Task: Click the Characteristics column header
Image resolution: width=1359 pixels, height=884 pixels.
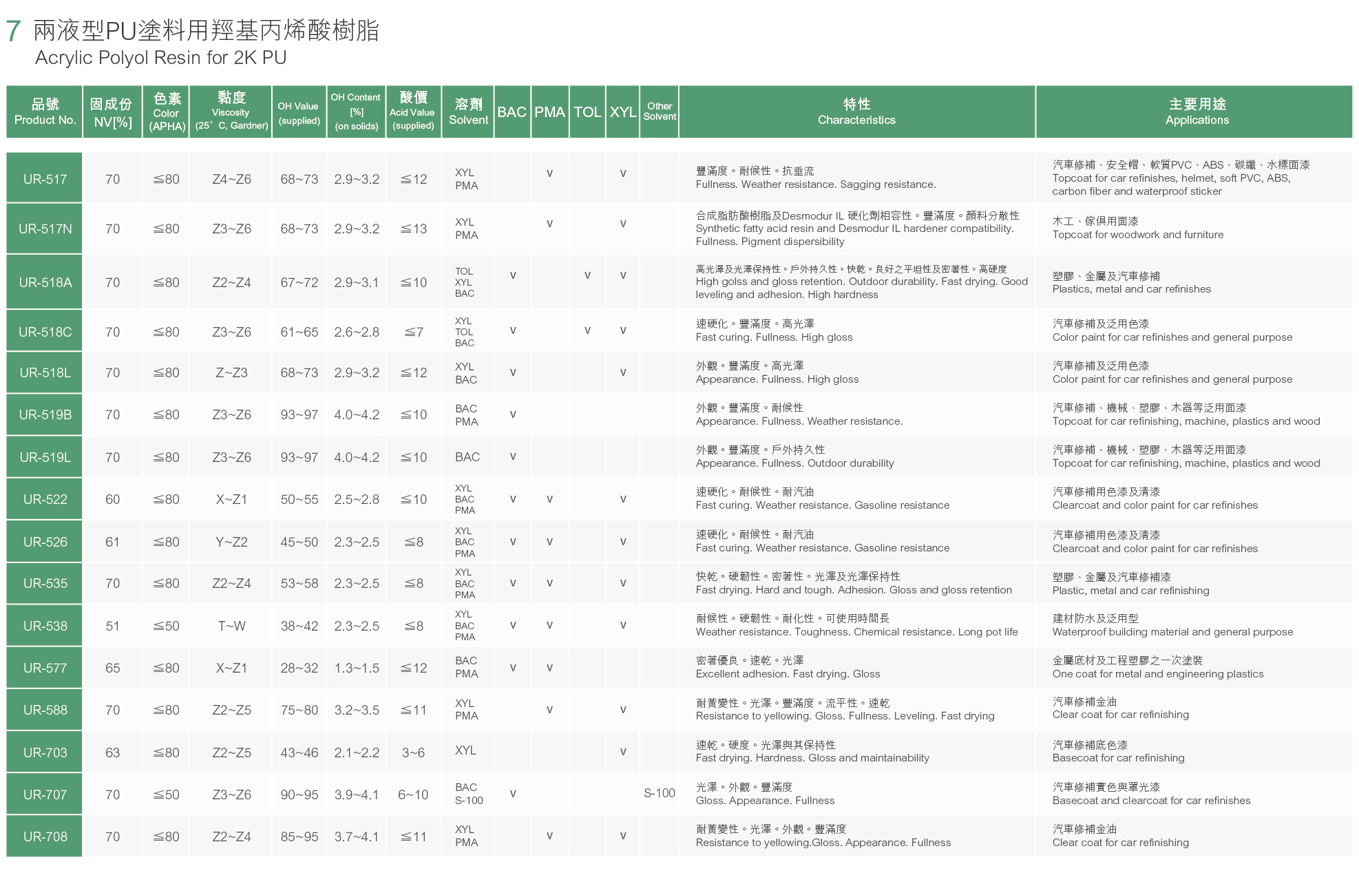Action: 856,112
